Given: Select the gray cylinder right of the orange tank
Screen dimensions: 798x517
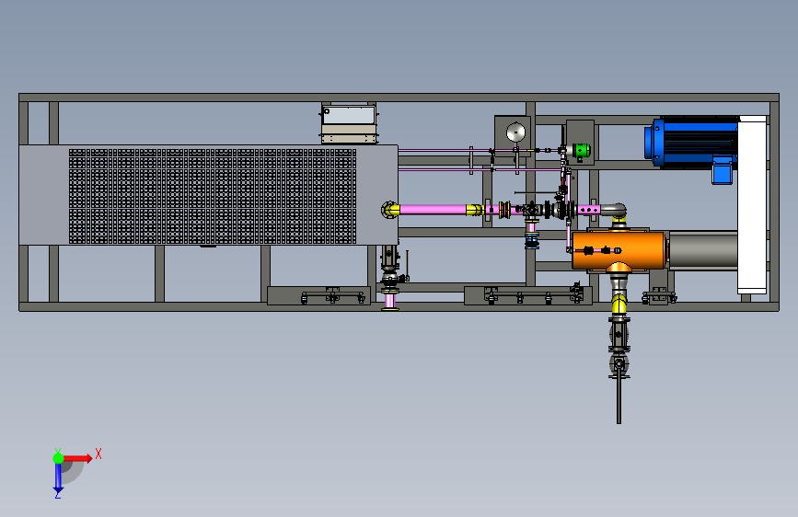Looking at the screenshot, I should (702, 250).
